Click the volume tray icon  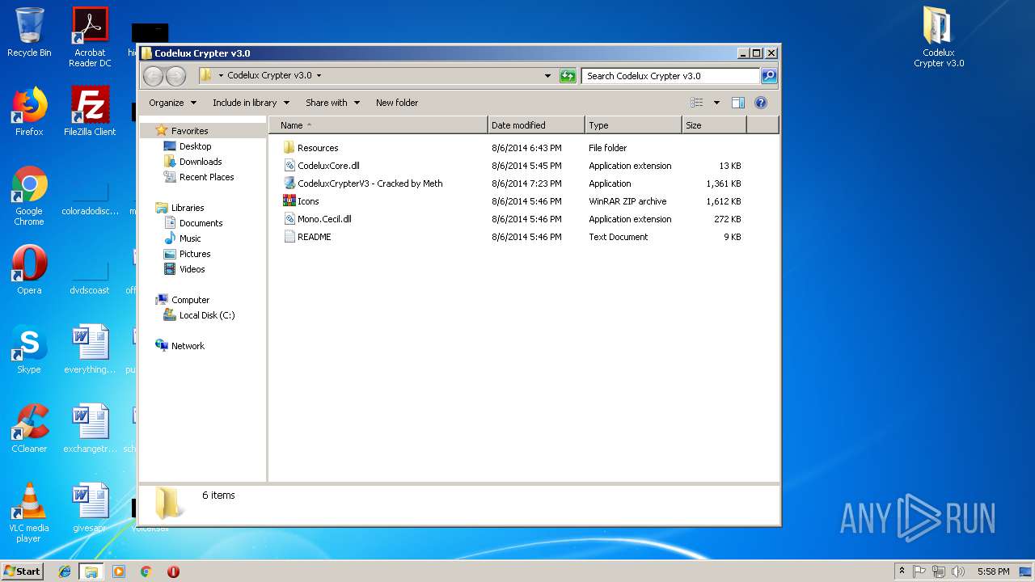click(958, 571)
